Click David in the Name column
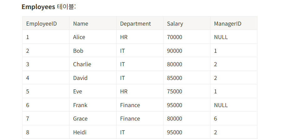 (80, 78)
